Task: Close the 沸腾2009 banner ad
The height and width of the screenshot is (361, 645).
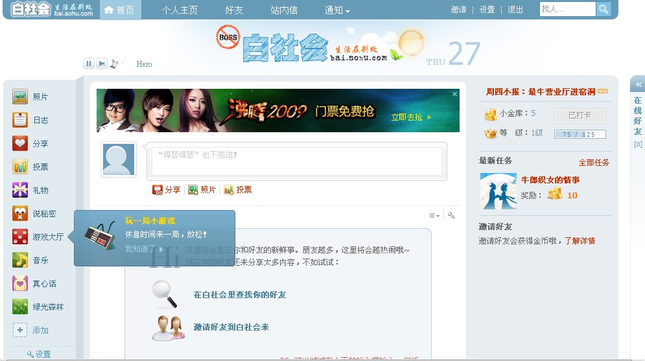Action: [x=454, y=94]
